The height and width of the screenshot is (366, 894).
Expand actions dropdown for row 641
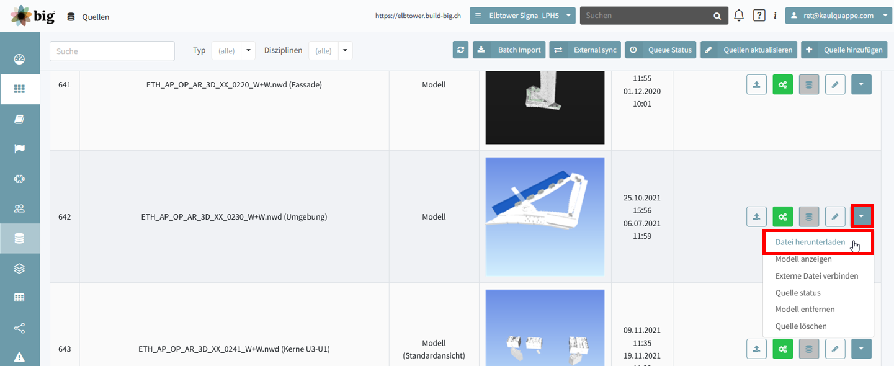[x=862, y=85]
